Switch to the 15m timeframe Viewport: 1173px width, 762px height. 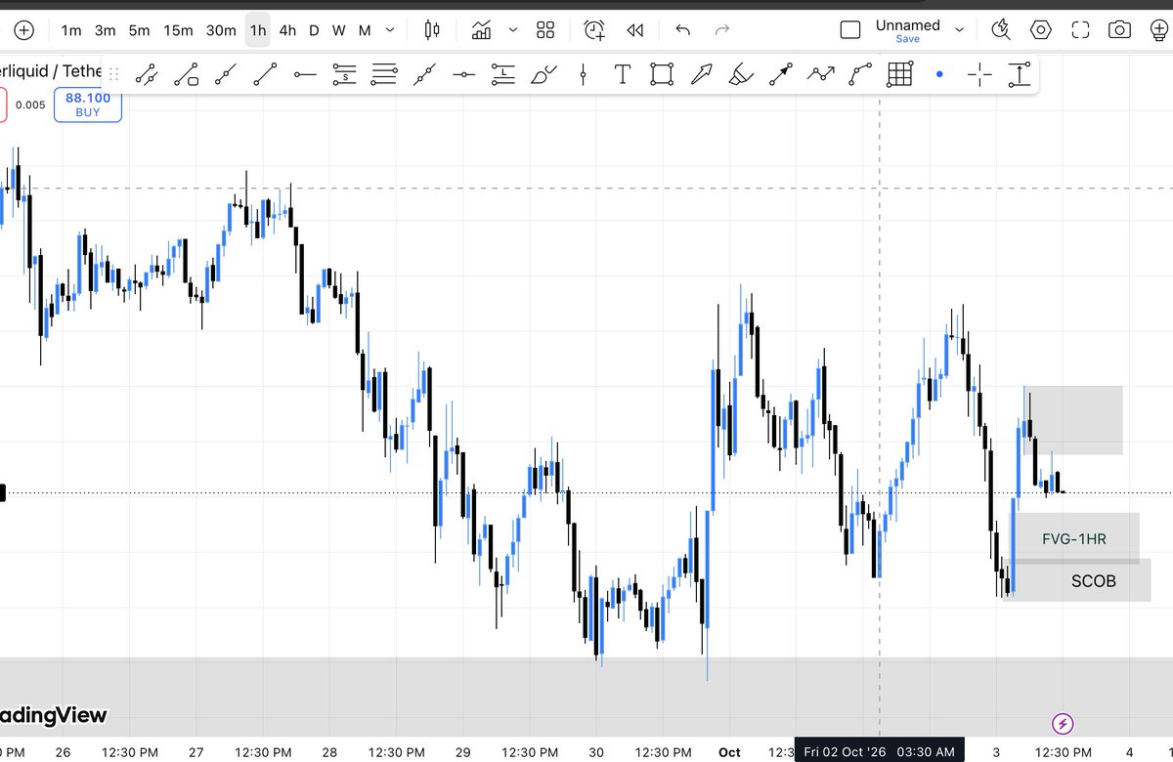[x=178, y=30]
